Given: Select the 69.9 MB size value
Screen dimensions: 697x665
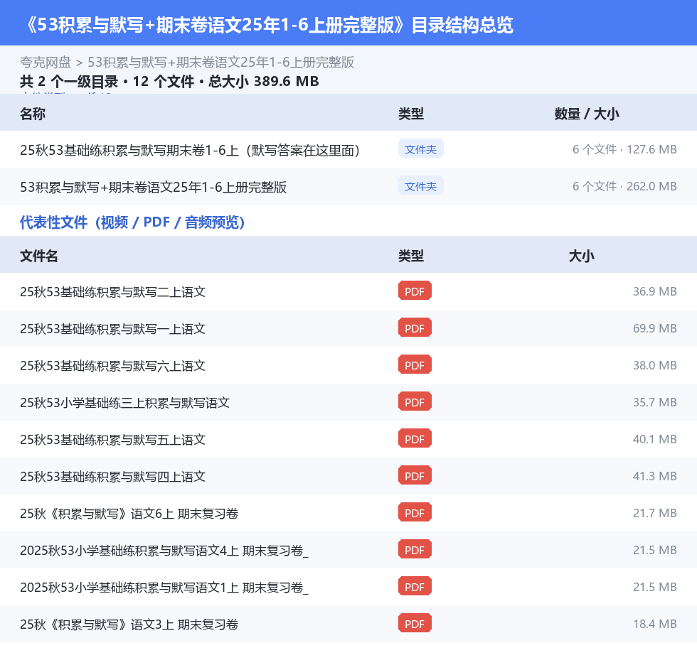Looking at the screenshot, I should 655,328.
